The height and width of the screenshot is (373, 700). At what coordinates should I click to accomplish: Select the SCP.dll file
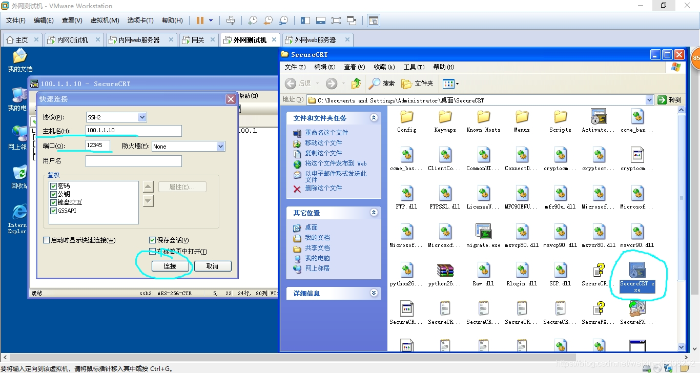560,275
